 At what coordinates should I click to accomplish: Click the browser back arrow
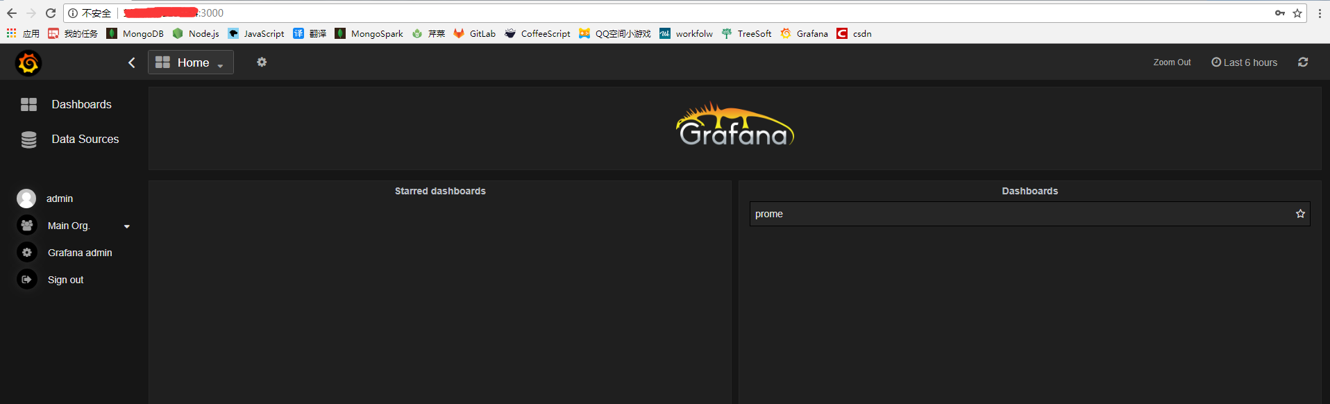coord(12,13)
